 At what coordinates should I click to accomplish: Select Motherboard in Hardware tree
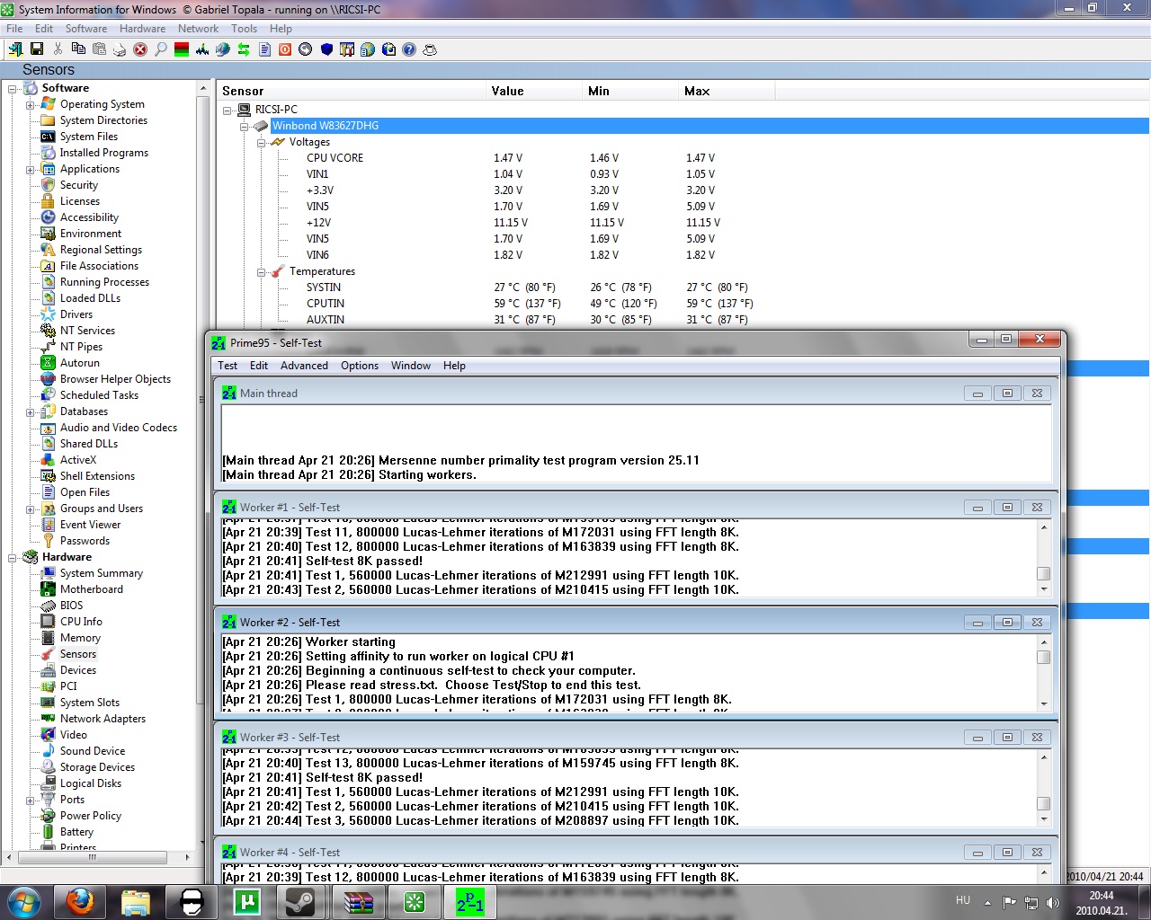coord(92,589)
